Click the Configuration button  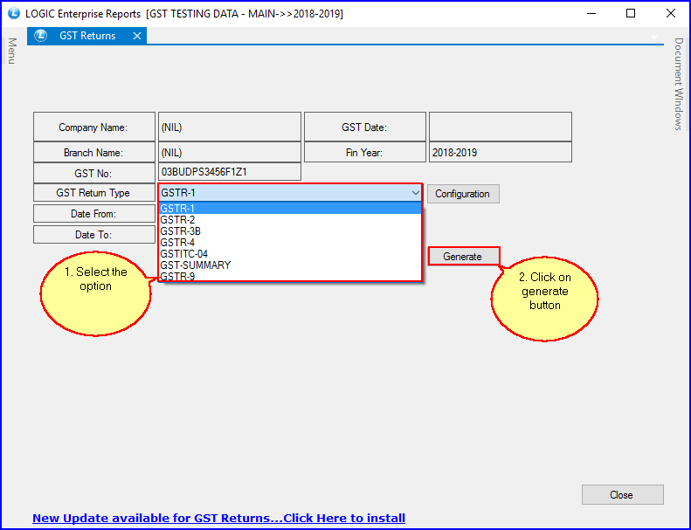[x=463, y=194]
